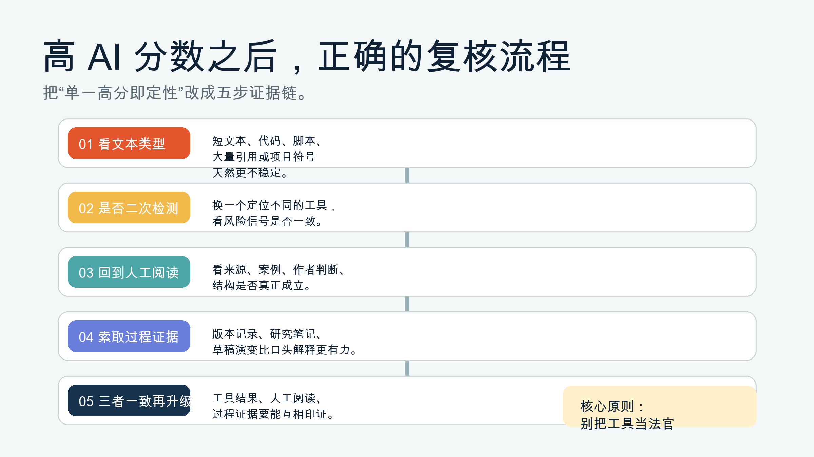Click the 别把工具当法官 callout line

click(627, 423)
